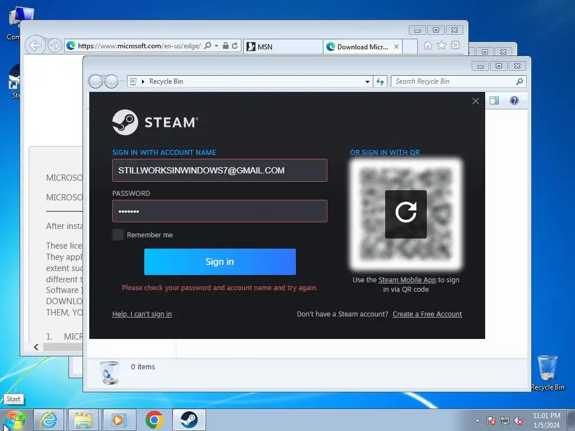Show hidden system tray icons

click(x=477, y=420)
